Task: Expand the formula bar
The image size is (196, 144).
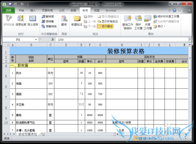Action: (x=190, y=39)
